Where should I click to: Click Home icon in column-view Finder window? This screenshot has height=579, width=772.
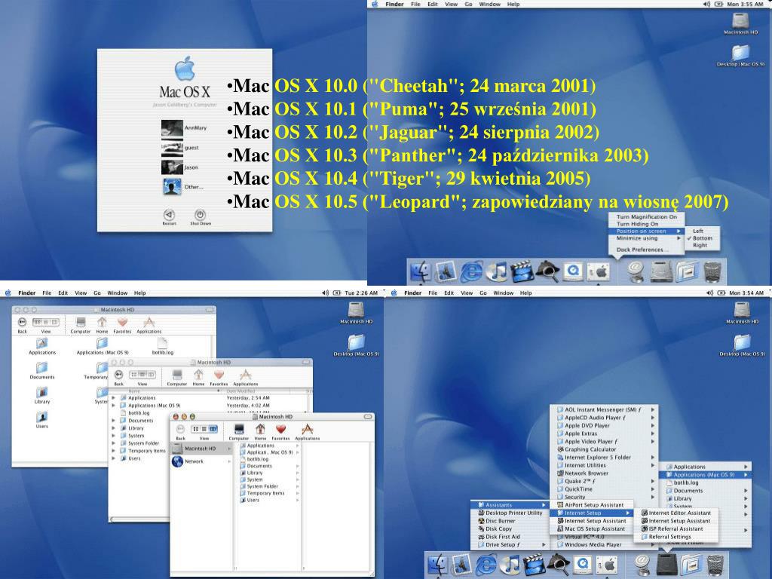coord(260,431)
